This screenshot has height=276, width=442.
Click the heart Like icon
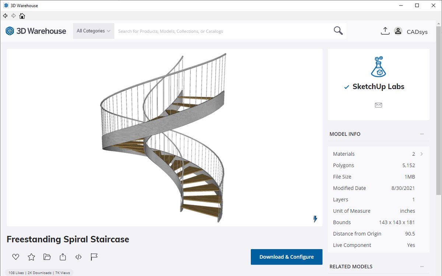15,257
